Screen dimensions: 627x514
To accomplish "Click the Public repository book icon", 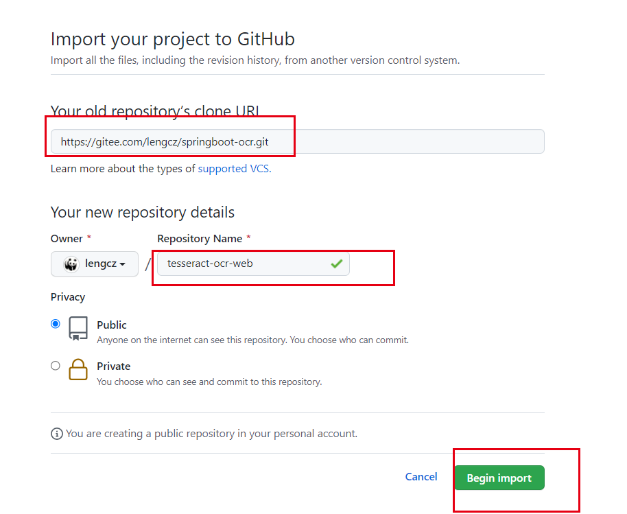I will click(x=78, y=329).
